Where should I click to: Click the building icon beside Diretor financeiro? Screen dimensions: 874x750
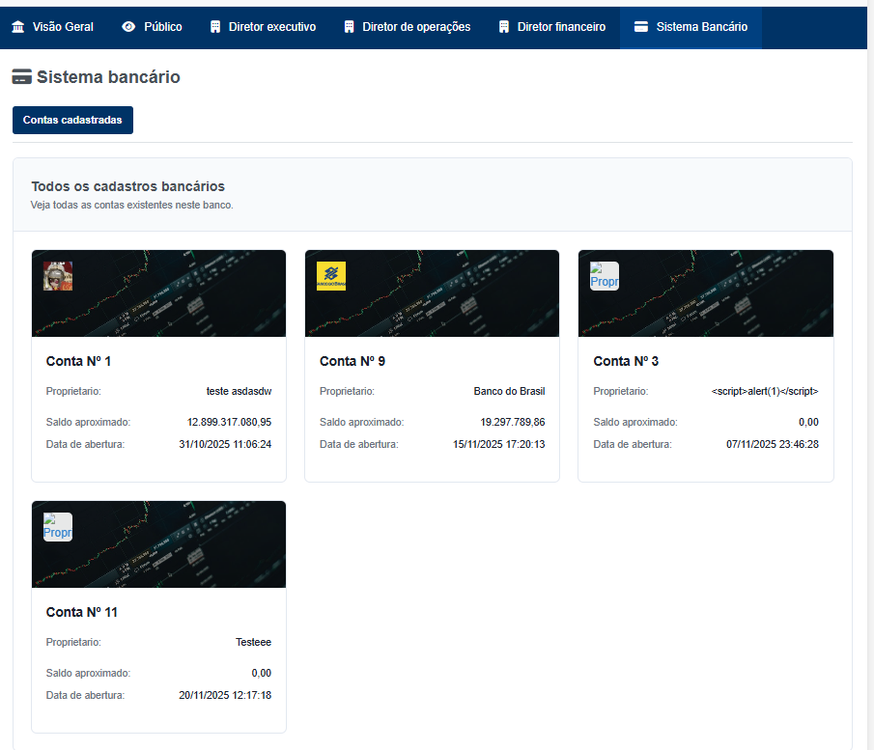click(x=504, y=27)
